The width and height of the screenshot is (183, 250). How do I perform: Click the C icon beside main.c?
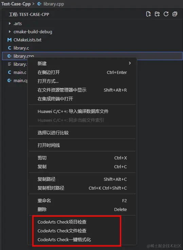click(x=10, y=72)
